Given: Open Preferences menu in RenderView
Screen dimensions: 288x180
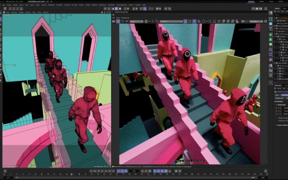Looking at the screenshot, I should tap(125, 18).
